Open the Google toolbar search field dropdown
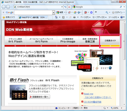The width and height of the screenshot is (127, 111). (54, 12)
